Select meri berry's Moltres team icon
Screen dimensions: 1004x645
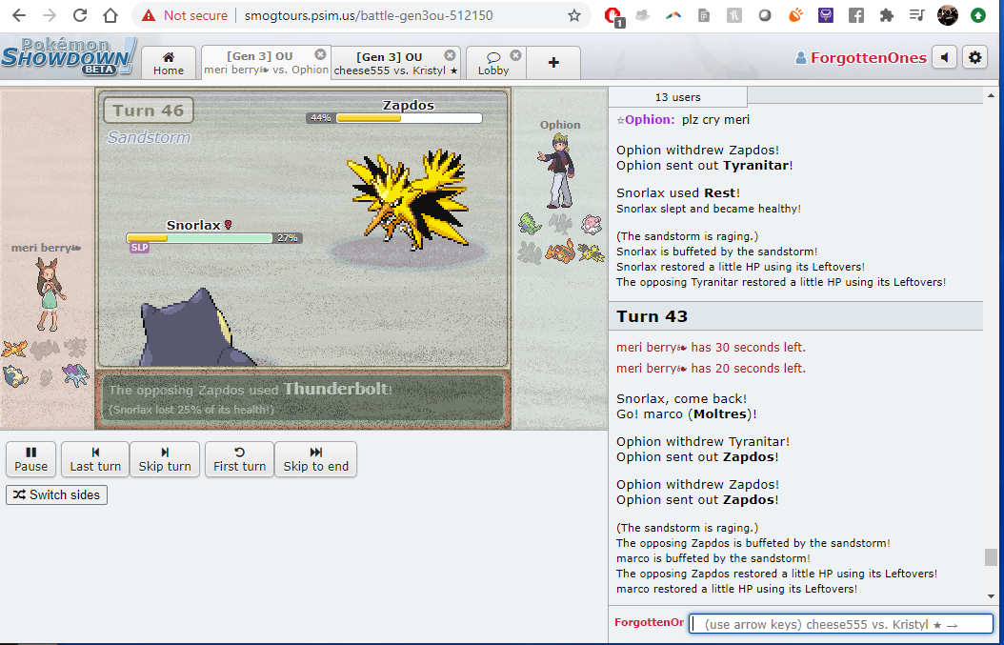pyautogui.click(x=14, y=349)
